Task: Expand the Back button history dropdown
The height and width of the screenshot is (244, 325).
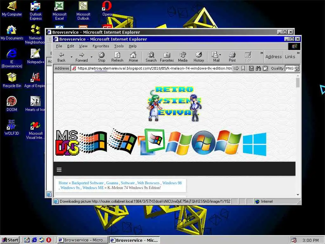Action: (71, 57)
